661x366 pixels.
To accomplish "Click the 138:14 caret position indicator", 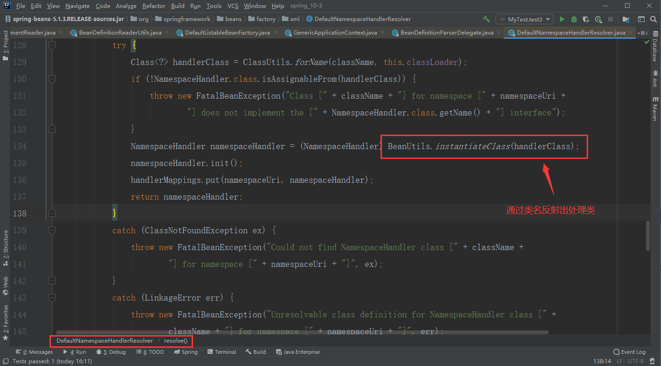I will pos(602,361).
